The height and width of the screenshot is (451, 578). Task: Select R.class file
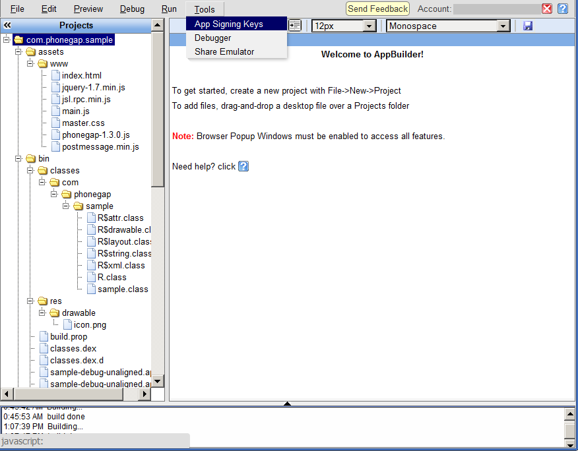[112, 277]
